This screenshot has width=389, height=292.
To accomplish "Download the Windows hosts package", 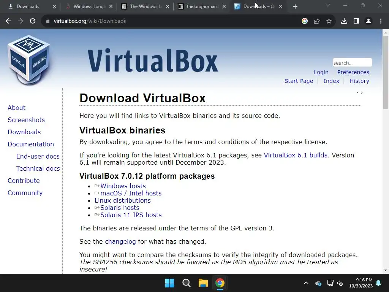I will pyautogui.click(x=123, y=186).
